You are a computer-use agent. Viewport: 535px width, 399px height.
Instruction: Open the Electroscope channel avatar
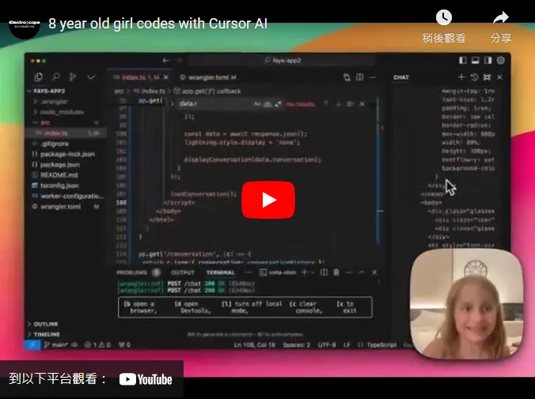click(25, 24)
